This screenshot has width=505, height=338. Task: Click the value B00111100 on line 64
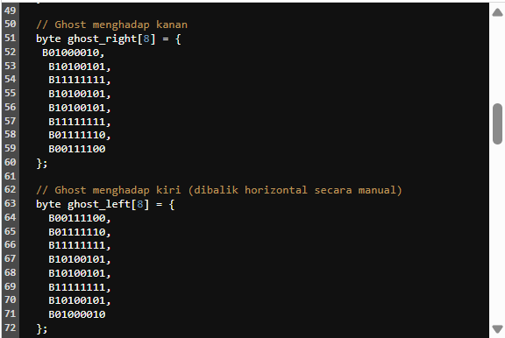pos(77,218)
